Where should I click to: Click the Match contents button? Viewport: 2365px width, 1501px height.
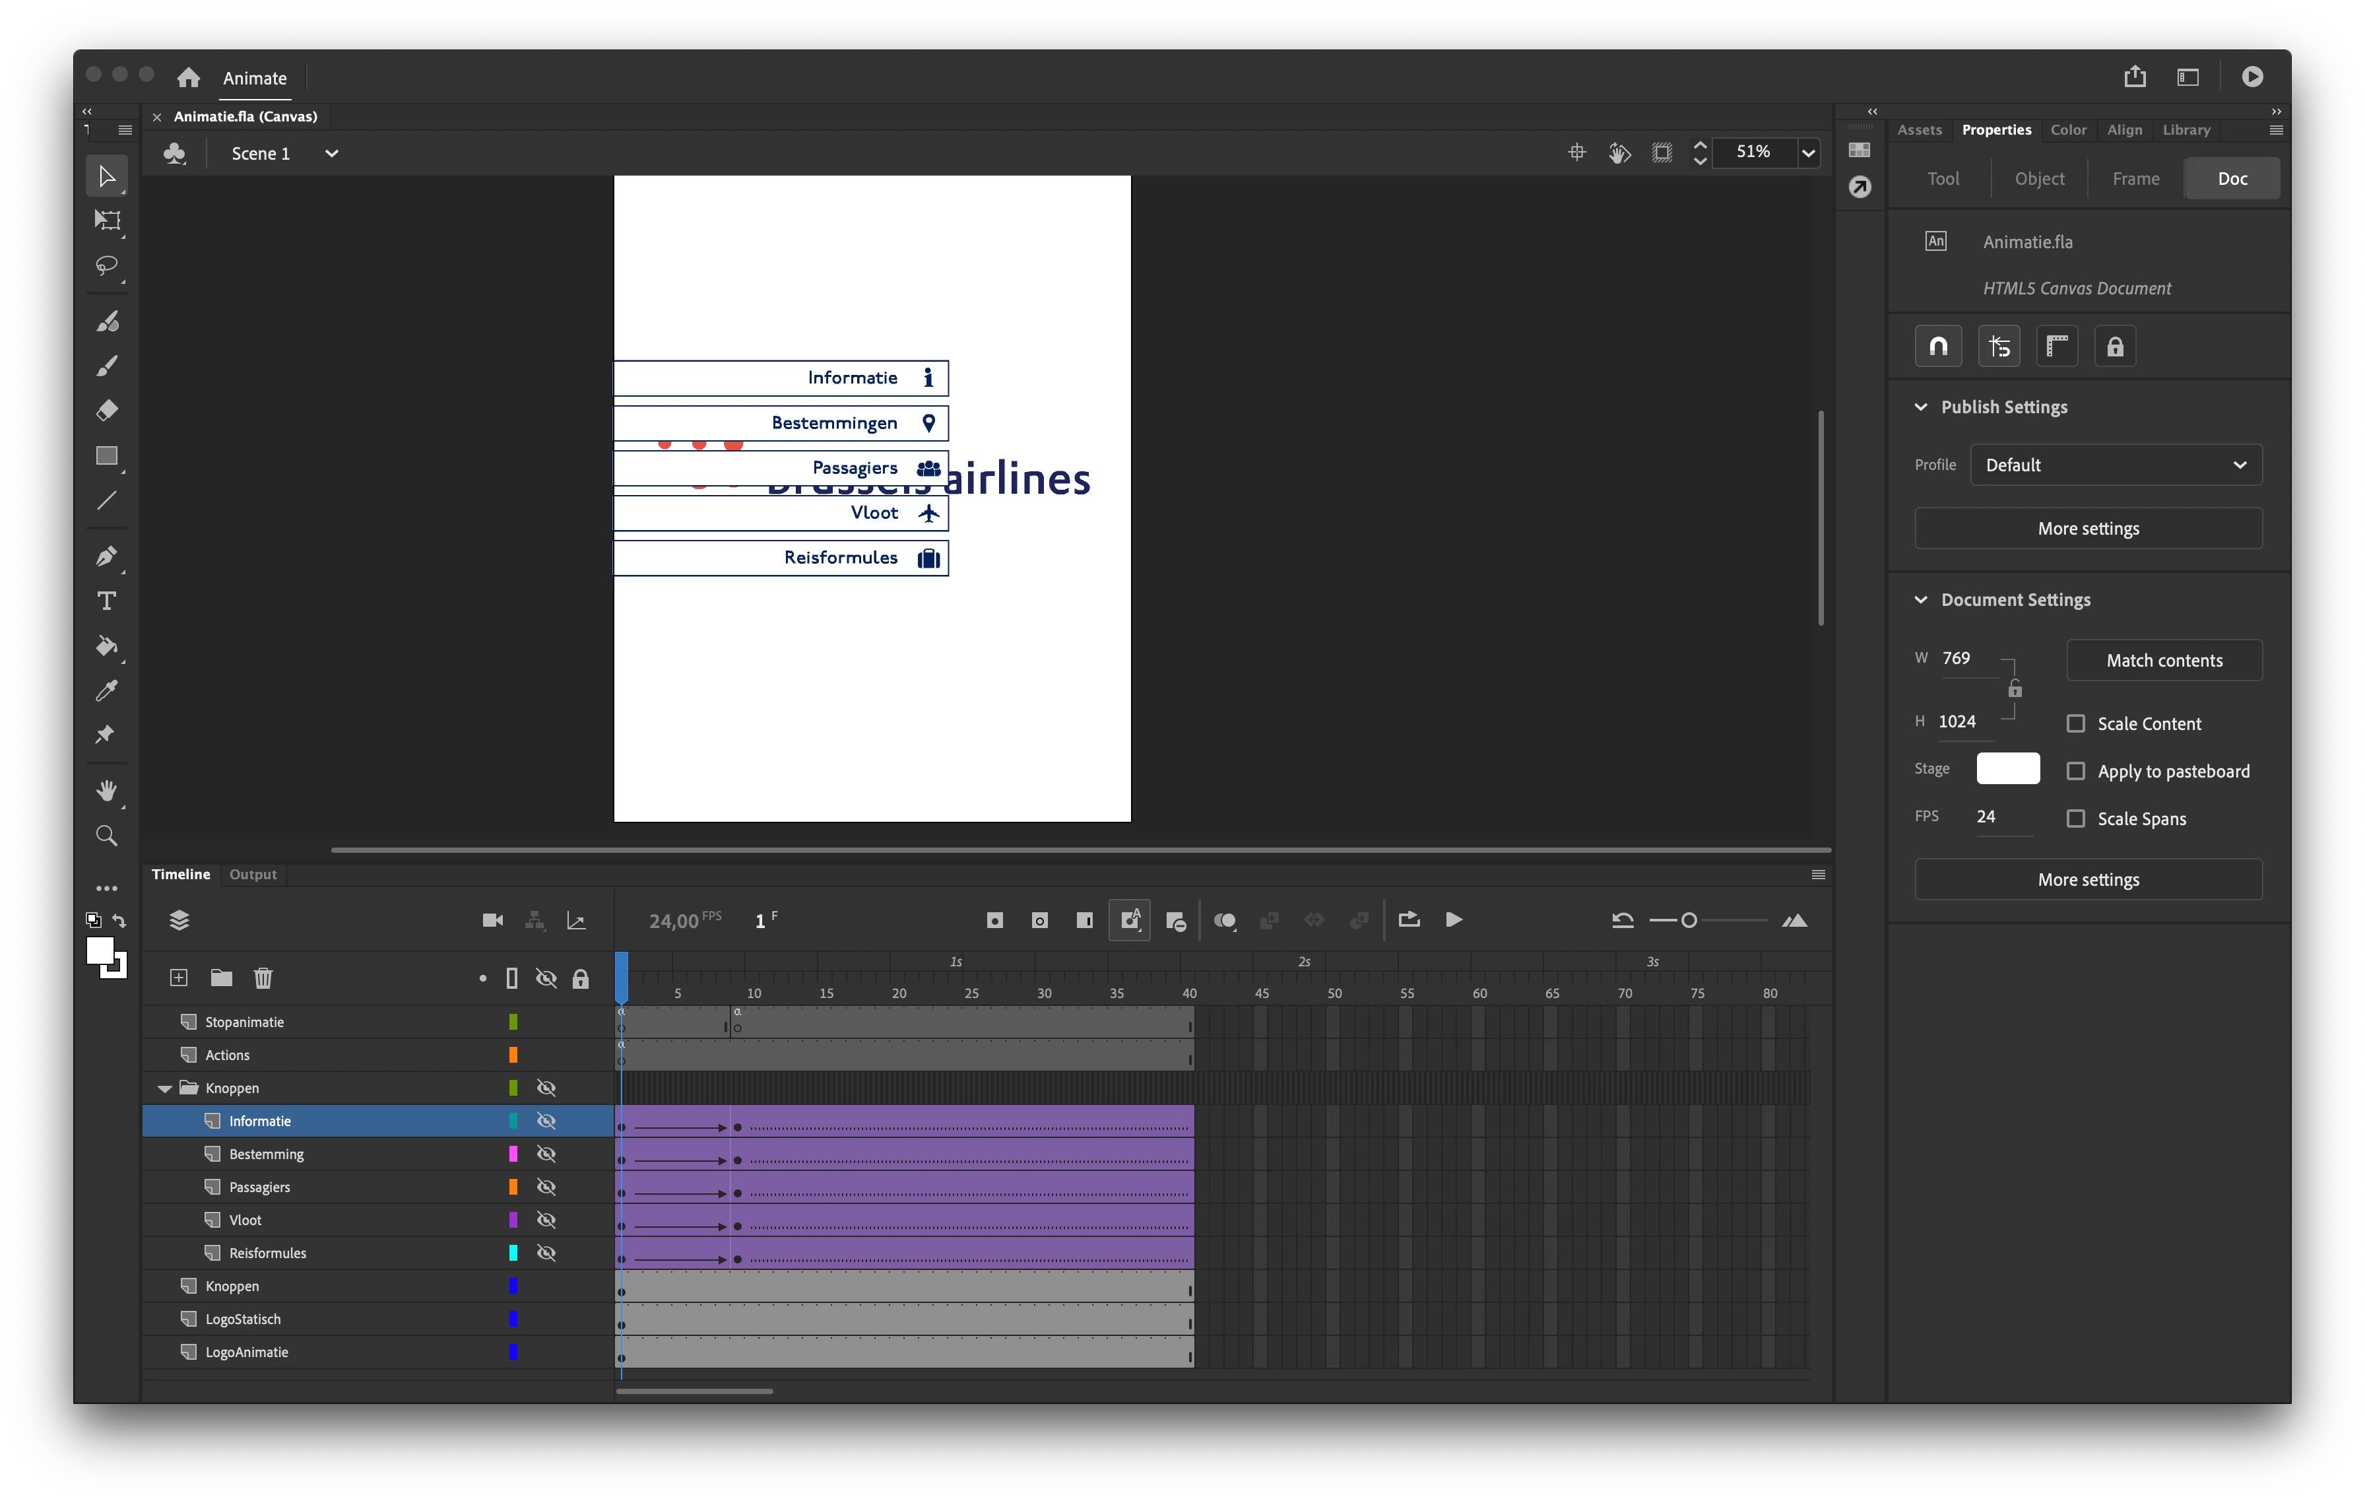pyautogui.click(x=2164, y=660)
